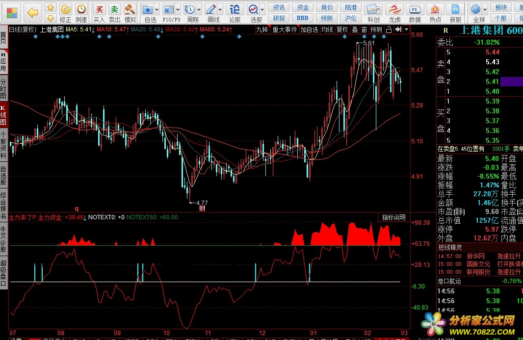The width and height of the screenshot is (523, 340).
Task: Expand the F10/F9 dropdown arrow
Action: coord(178,10)
